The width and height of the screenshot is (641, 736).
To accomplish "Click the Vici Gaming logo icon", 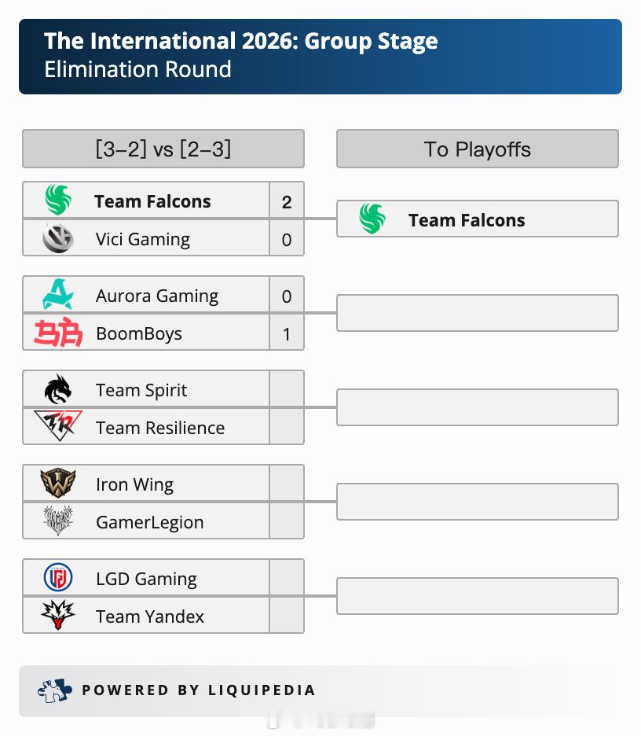I will 57,238.
